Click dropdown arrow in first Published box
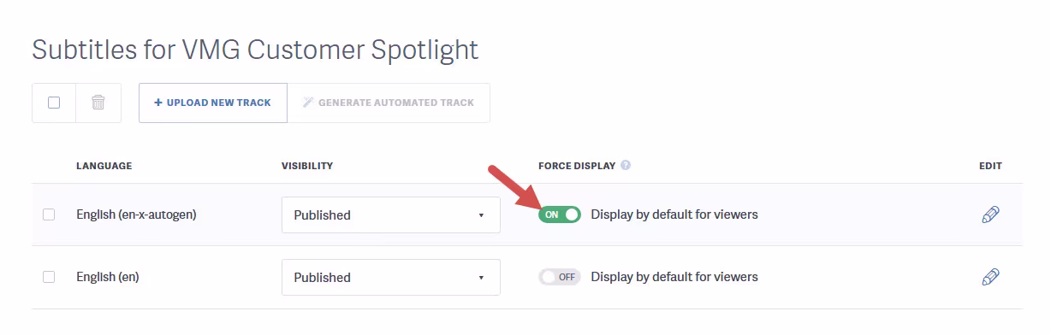 tap(481, 215)
